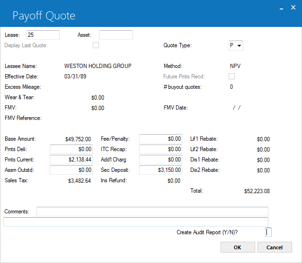
Task: Click the Quote Type label
Action: point(178,45)
